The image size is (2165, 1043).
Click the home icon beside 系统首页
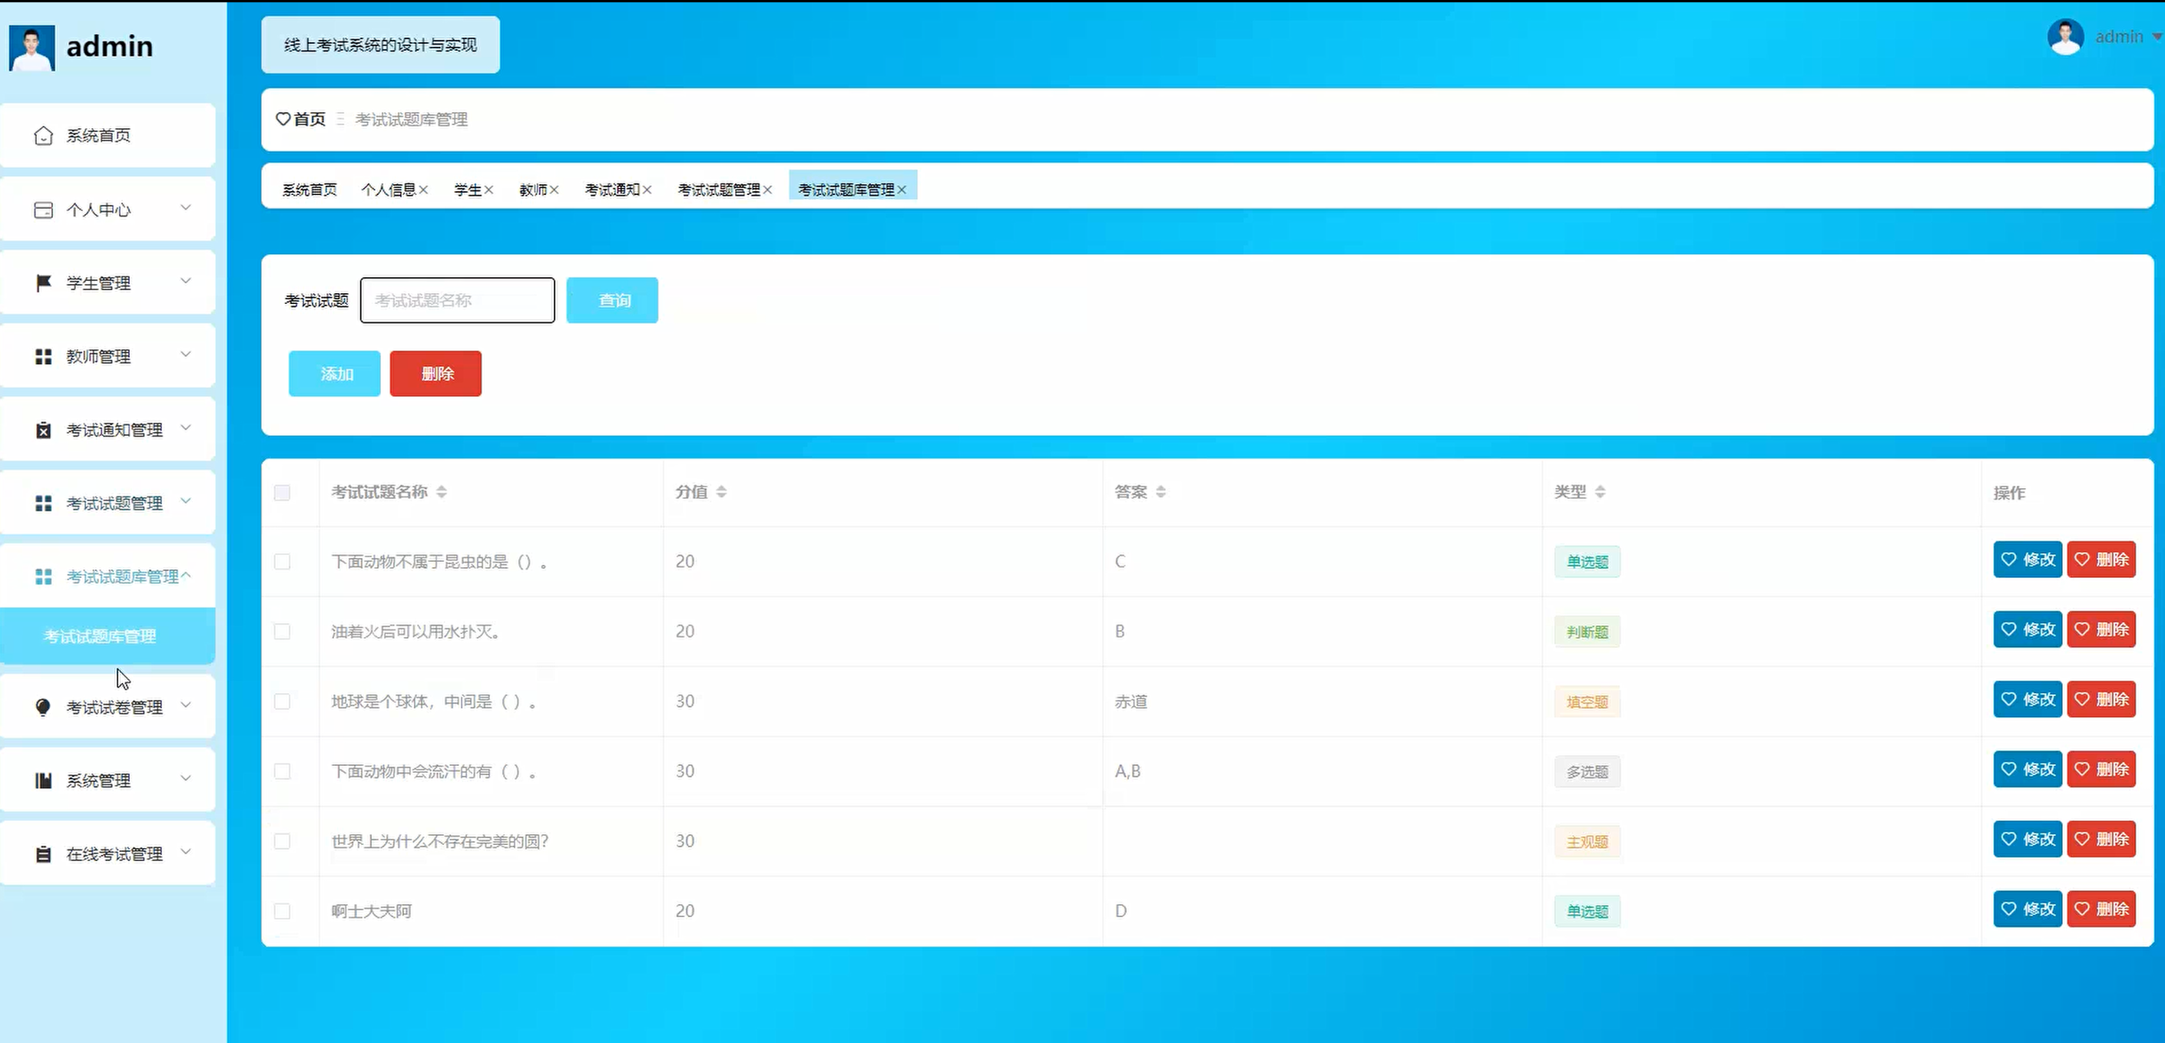pos(43,135)
